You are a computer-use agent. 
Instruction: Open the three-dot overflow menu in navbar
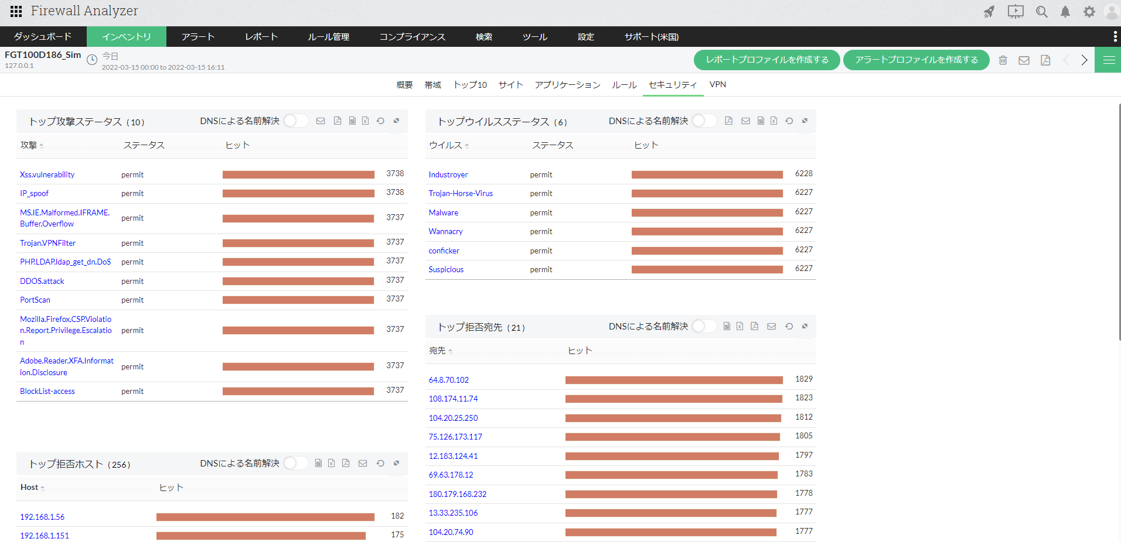1115,36
